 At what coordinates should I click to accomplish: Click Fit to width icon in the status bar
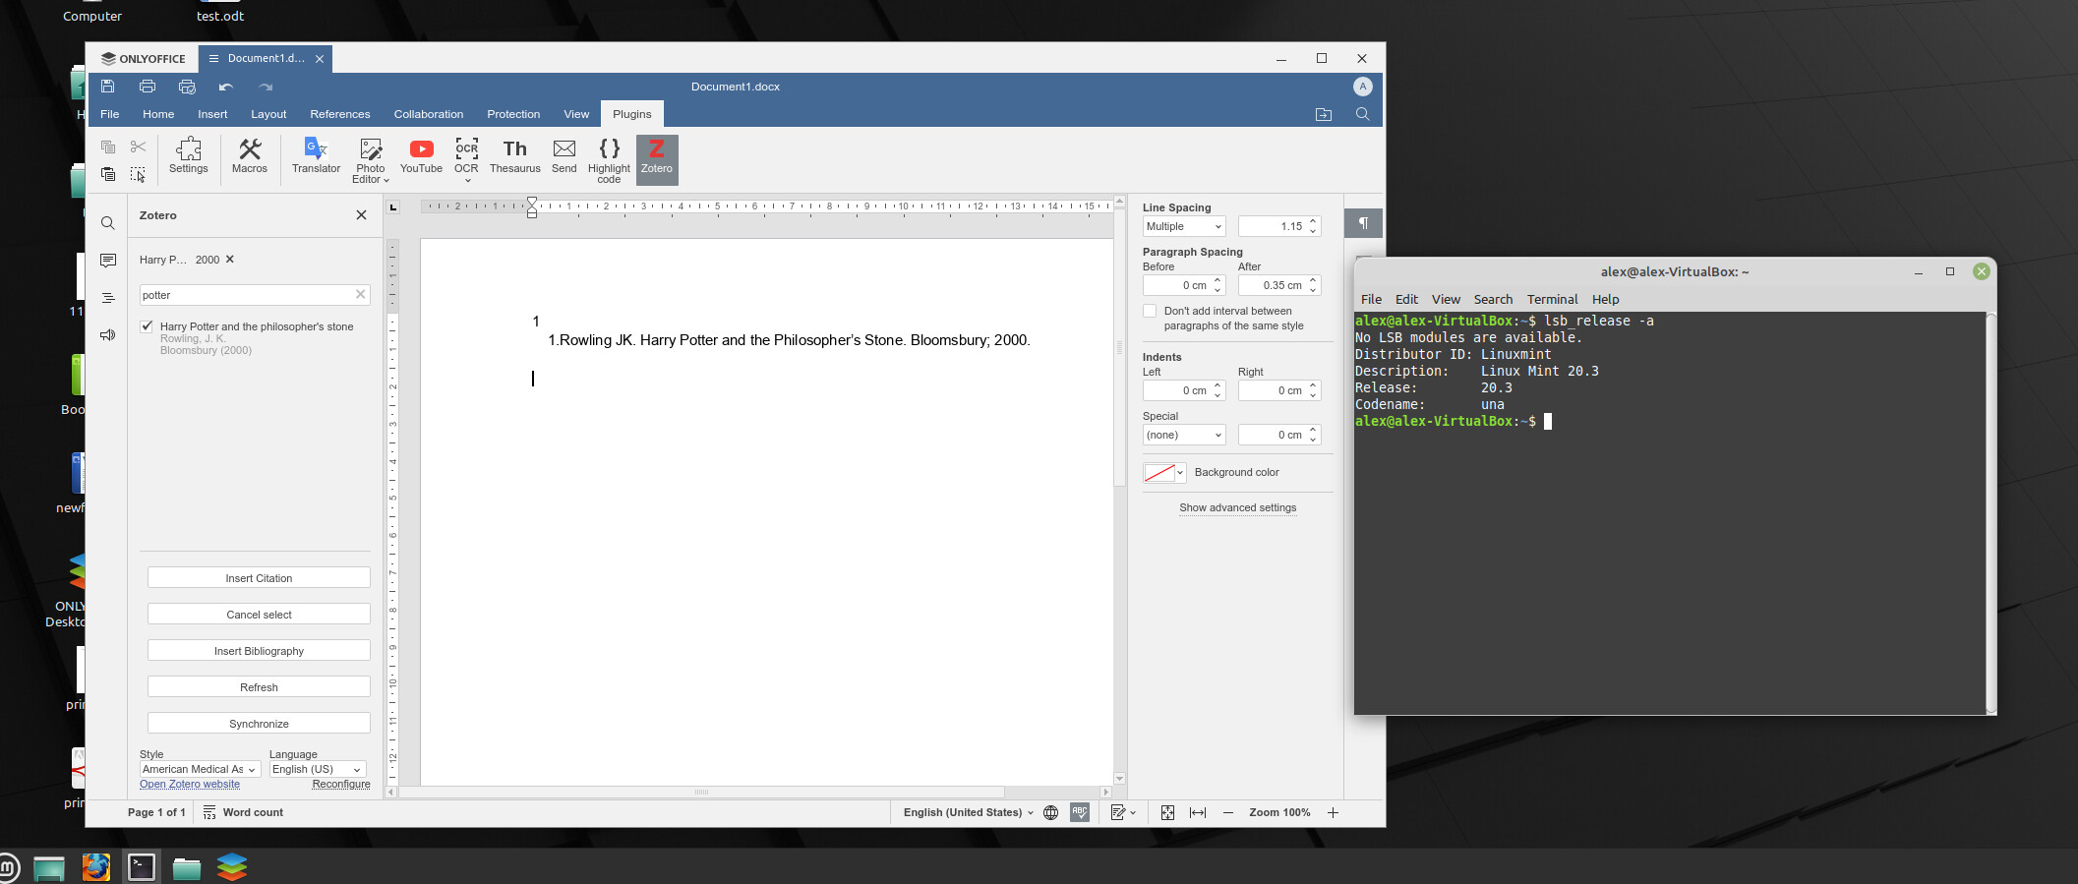tap(1198, 812)
